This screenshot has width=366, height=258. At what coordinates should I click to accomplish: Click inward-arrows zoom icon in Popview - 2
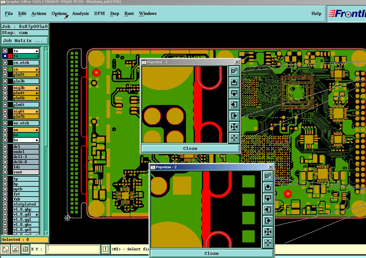pos(268,232)
